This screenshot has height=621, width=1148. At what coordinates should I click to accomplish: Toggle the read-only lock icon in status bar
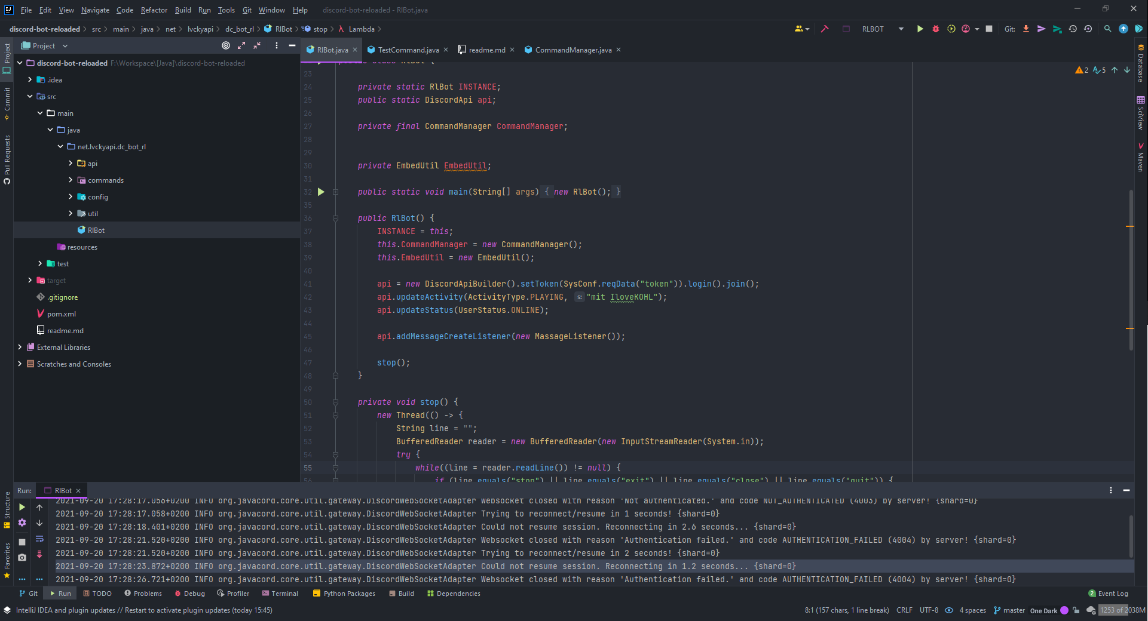pos(1076,610)
